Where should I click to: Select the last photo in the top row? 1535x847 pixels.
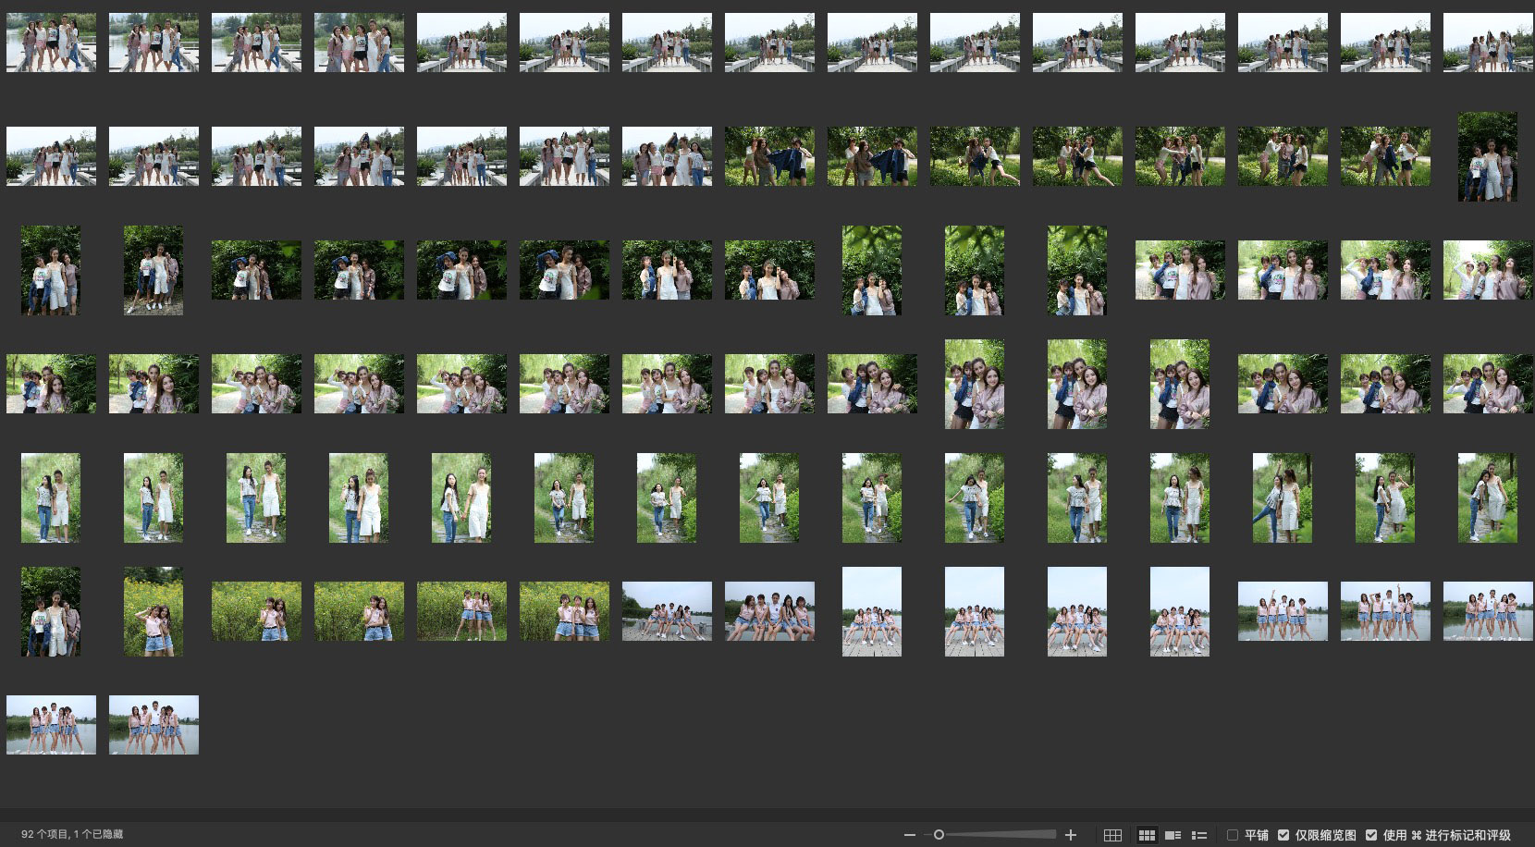[x=1487, y=43]
